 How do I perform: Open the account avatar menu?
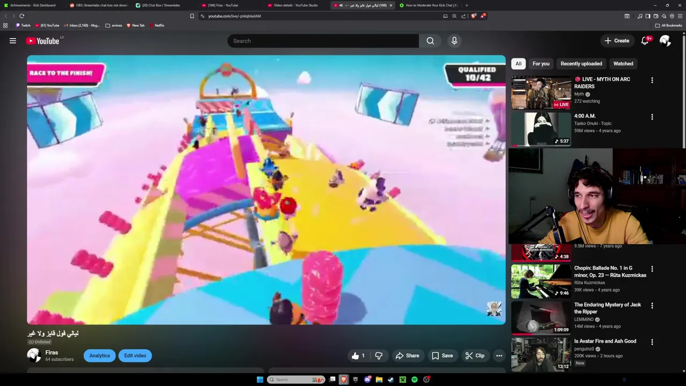coord(665,41)
